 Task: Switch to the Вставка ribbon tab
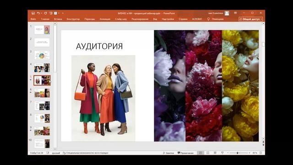pos(58,19)
